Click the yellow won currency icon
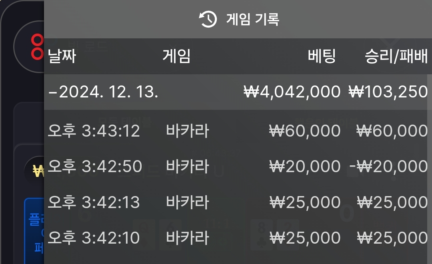This screenshot has height=264, width=432. 38,171
